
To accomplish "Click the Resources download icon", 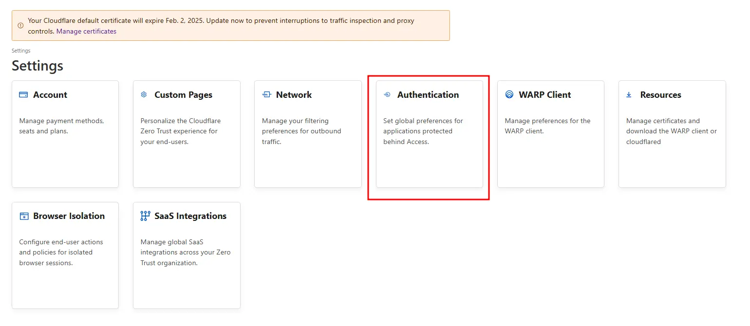I will [x=629, y=95].
